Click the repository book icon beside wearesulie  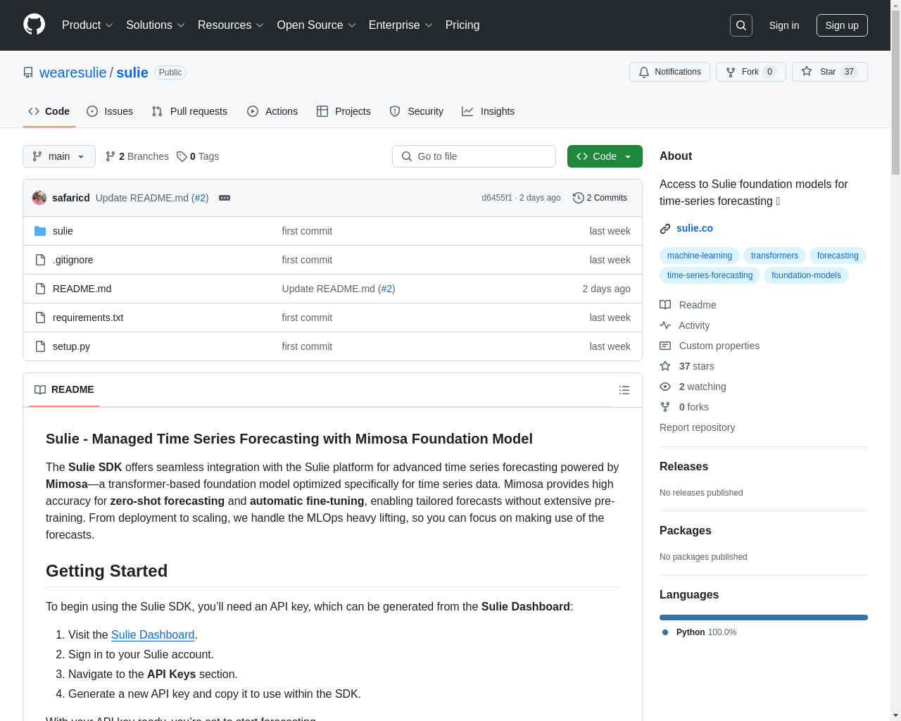(28, 73)
